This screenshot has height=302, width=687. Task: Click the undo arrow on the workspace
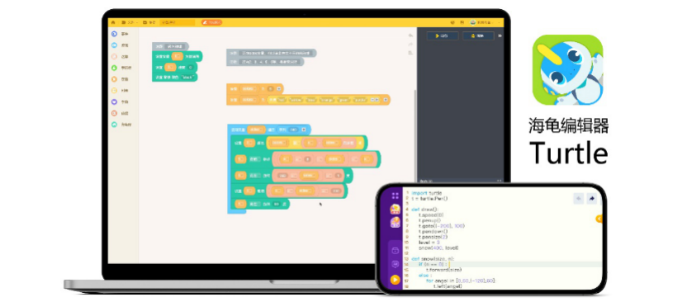pos(410,35)
